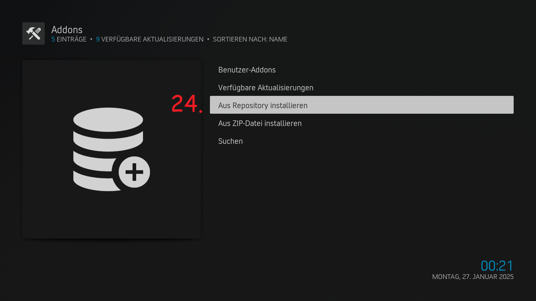Click the Addons page title
The image size is (536, 301).
click(x=67, y=30)
